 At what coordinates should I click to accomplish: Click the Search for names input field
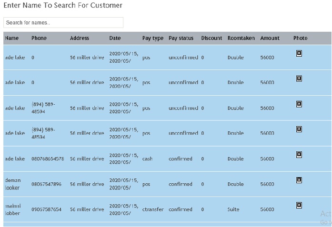(x=63, y=23)
